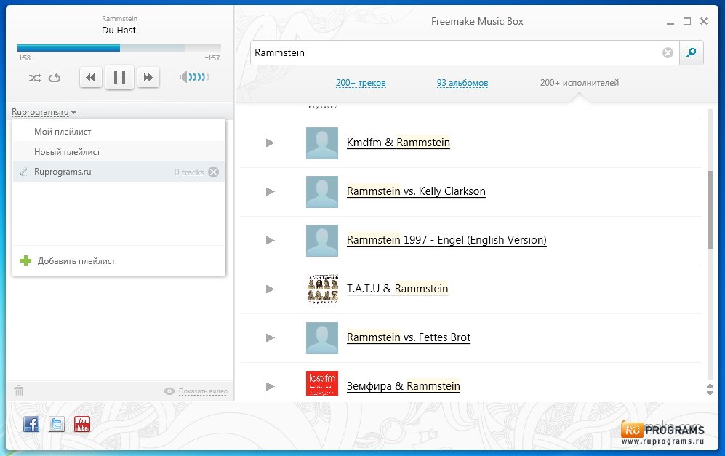Skip to the previous track

pos(90,77)
